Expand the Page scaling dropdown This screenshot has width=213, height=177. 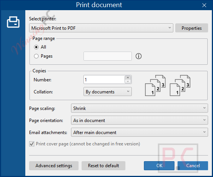tap(139, 108)
